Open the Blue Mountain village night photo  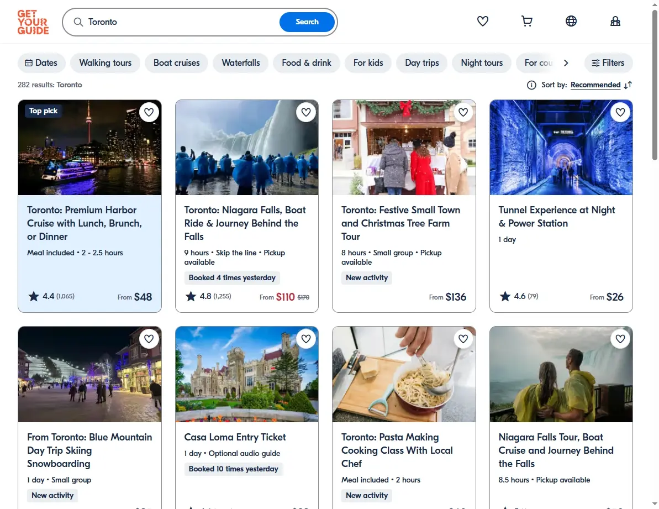click(x=89, y=374)
